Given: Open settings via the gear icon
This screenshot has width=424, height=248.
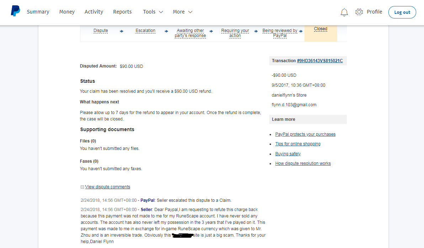Looking at the screenshot, I should coord(359,12).
